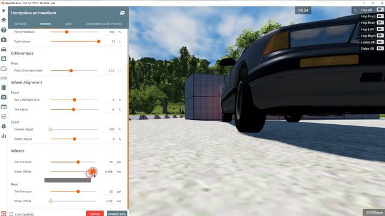Image resolution: width=385 pixels, height=216 pixels.
Task: Open the options sliders icon
Action: coord(4,116)
